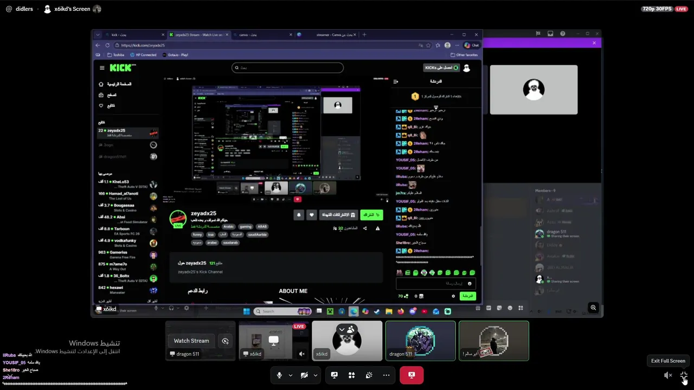Click Watch Stream on dragon 511 tile
The width and height of the screenshot is (694, 390).
(x=191, y=341)
